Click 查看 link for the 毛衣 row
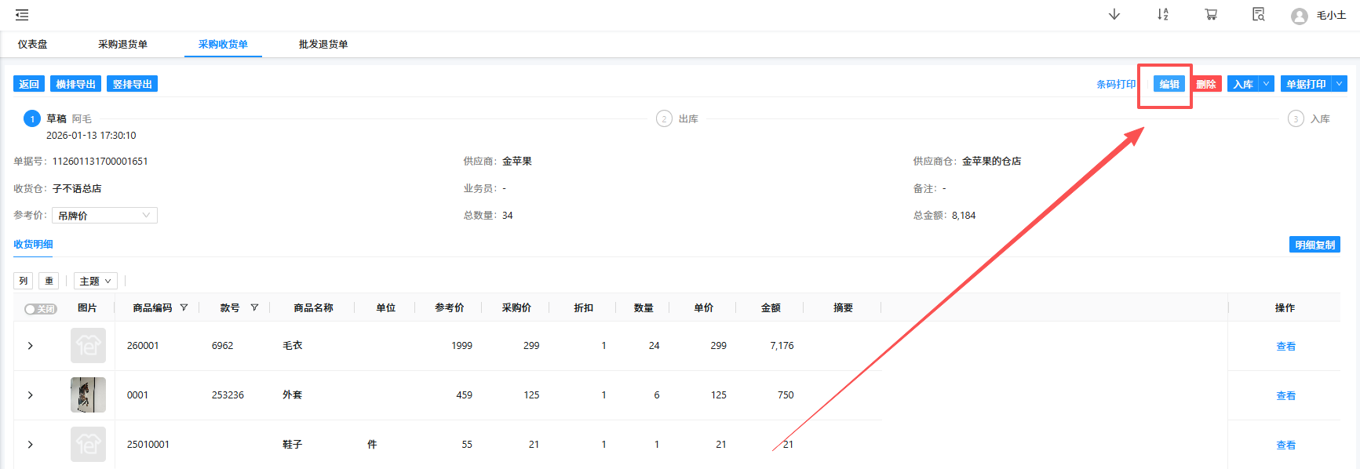Screen dimensions: 1360x469 pos(1285,347)
